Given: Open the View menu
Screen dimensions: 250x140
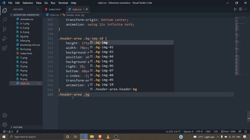Looking at the screenshot, I should point(39,3).
